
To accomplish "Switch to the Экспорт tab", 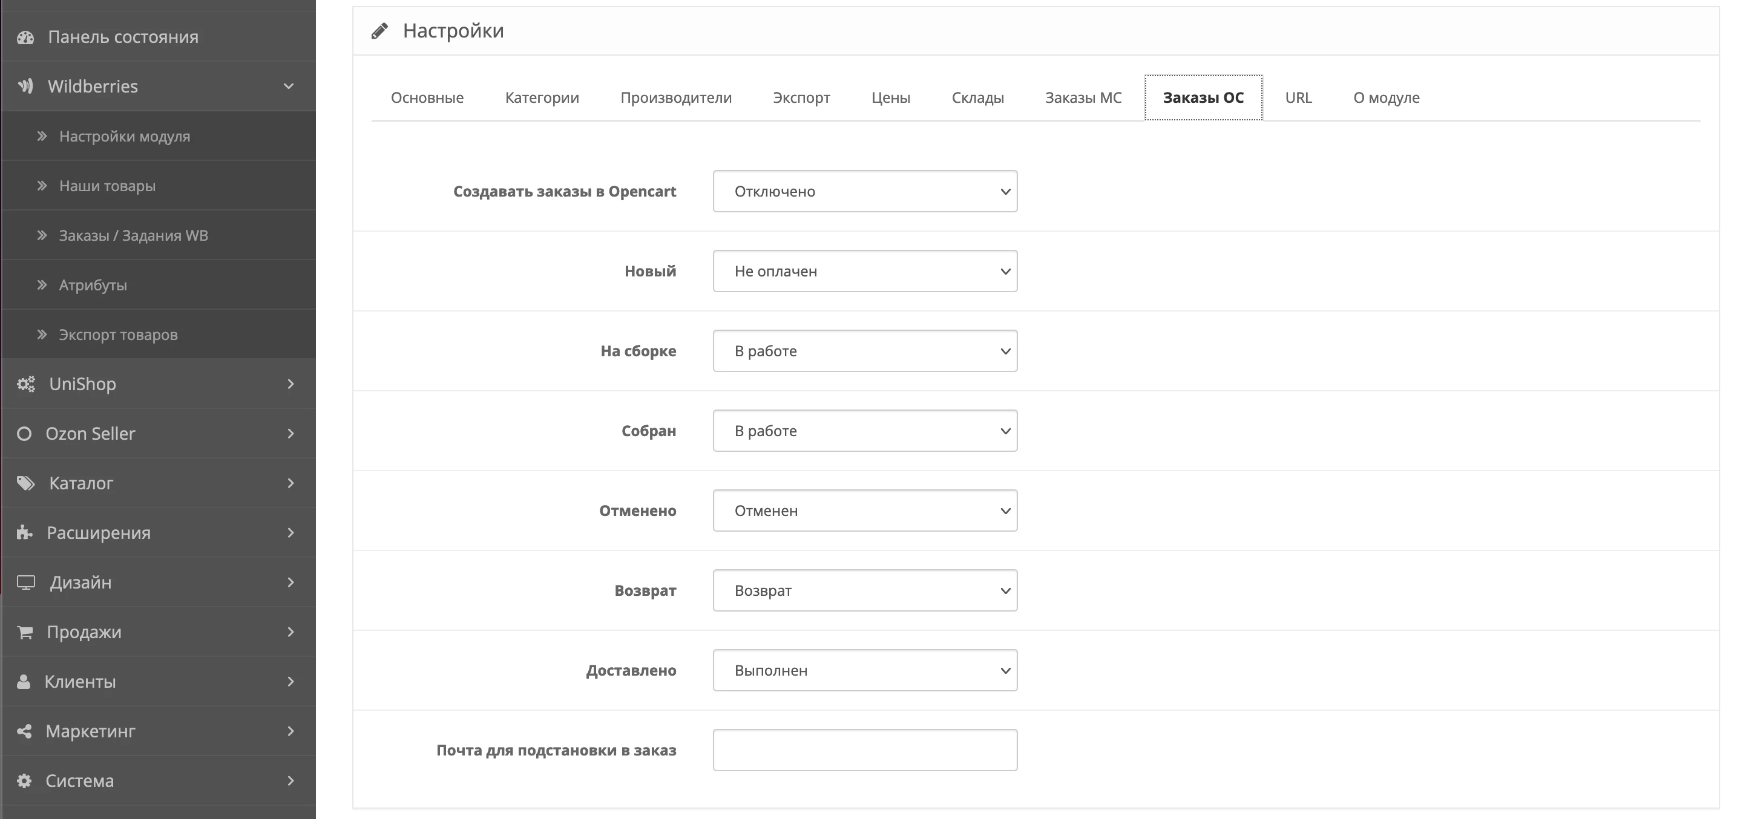I will pos(801,98).
